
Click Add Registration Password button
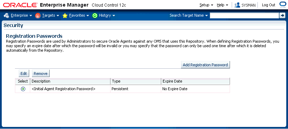tap(205, 65)
